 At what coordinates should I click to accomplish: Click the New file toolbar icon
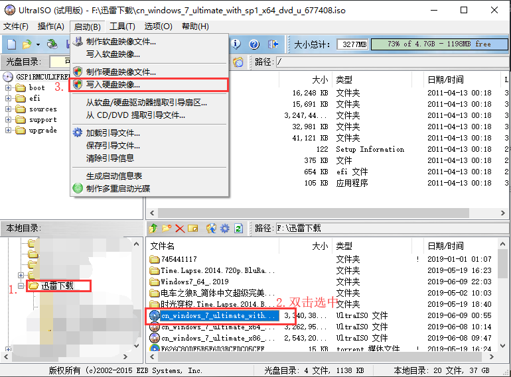point(12,44)
